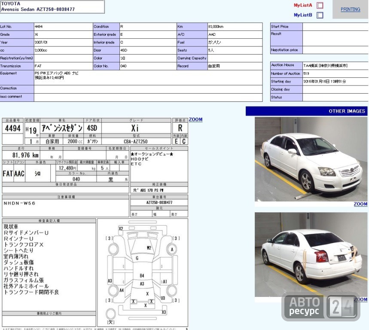This screenshot has height=330, width=369.
Task: Select the Interior grade value C
Action: coord(122,43)
